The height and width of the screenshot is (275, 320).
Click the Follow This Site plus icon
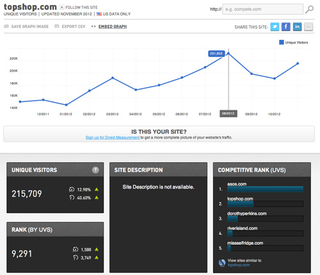(x=61, y=7)
